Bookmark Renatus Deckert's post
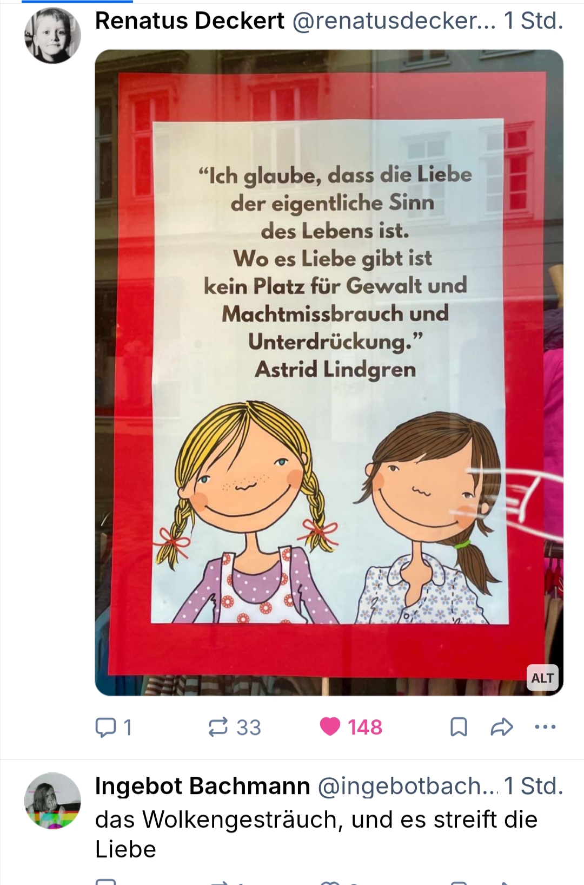This screenshot has height=885, width=584. [x=459, y=727]
